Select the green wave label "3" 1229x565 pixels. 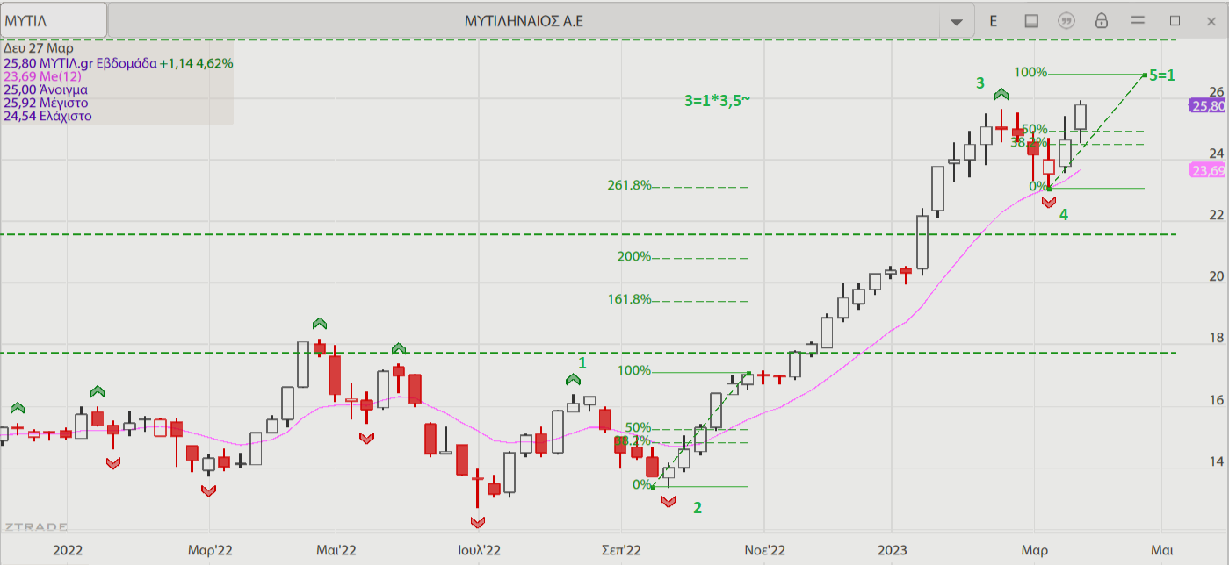[980, 83]
